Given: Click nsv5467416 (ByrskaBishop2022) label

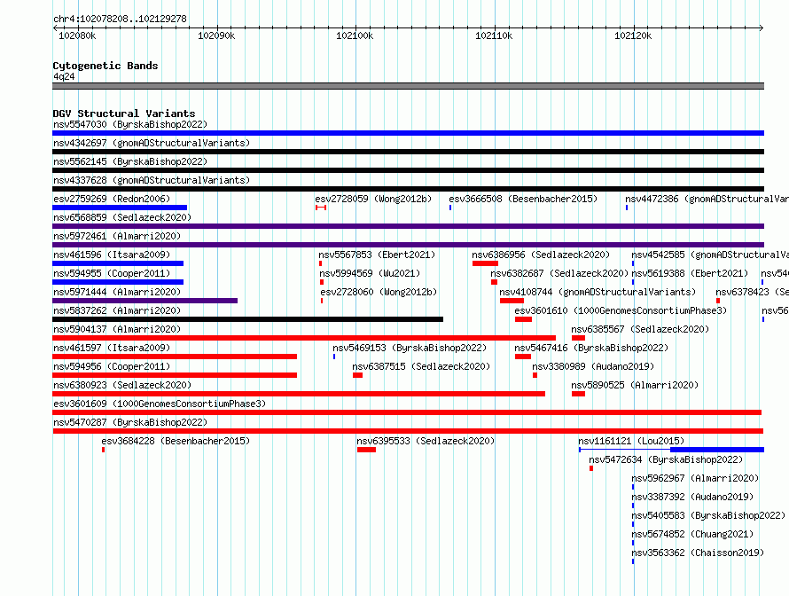Looking at the screenshot, I should 591,348.
